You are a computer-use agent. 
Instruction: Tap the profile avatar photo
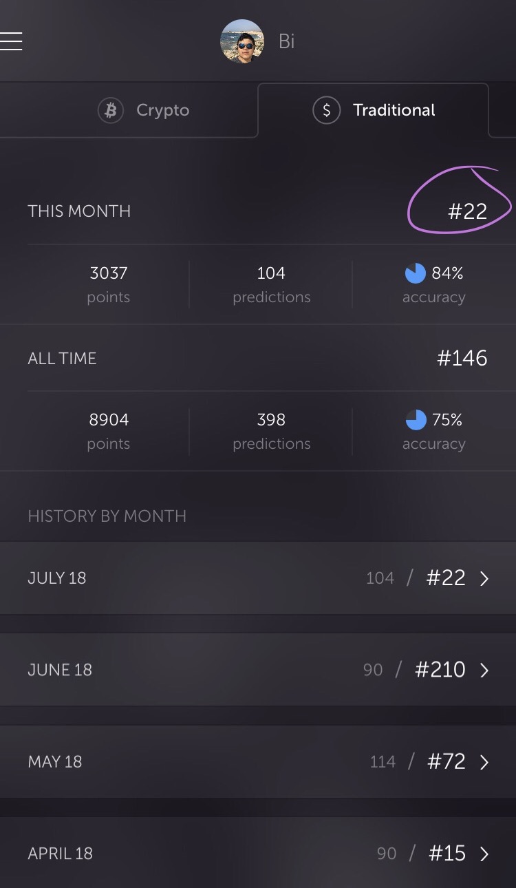click(x=242, y=41)
